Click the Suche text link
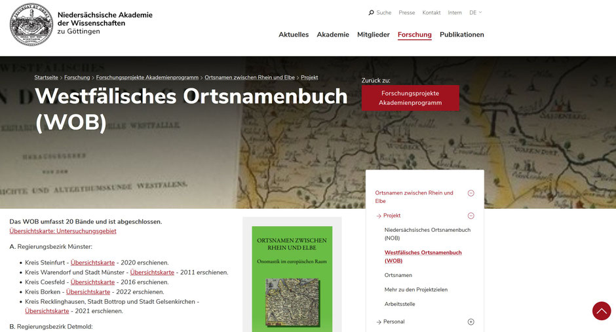The width and height of the screenshot is (616, 332). [x=384, y=12]
